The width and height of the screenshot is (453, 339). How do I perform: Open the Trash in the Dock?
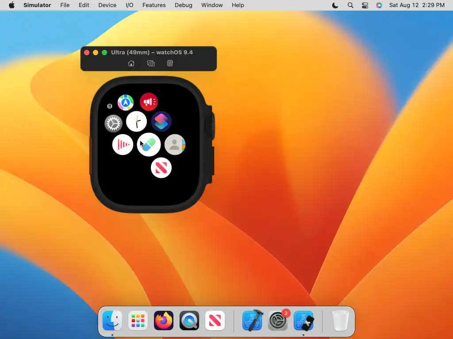tap(341, 320)
